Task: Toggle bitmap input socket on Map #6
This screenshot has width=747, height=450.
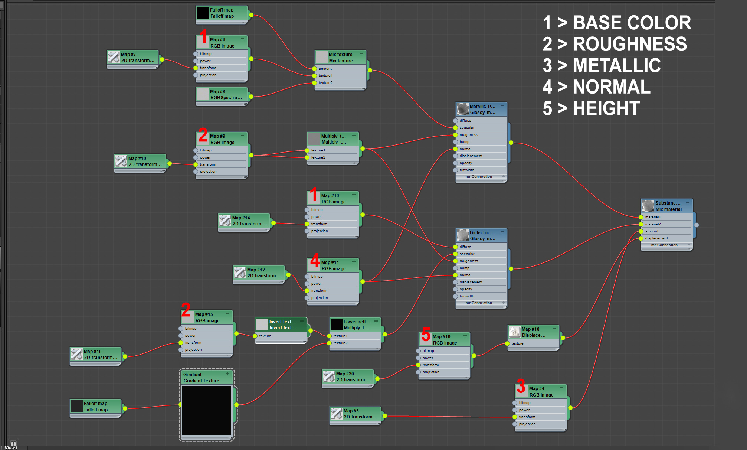Action: coord(196,54)
